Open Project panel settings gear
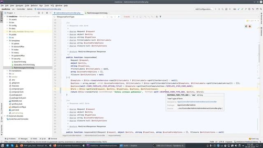 [x=47, y=13]
